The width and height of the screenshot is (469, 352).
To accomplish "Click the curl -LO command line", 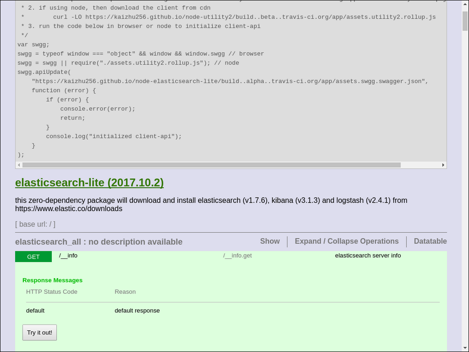I will coord(245,17).
